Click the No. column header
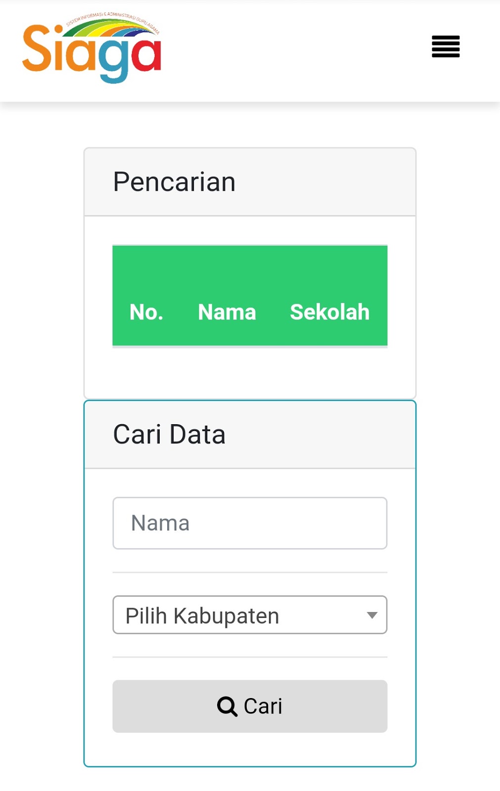This screenshot has width=500, height=791. pos(146,312)
